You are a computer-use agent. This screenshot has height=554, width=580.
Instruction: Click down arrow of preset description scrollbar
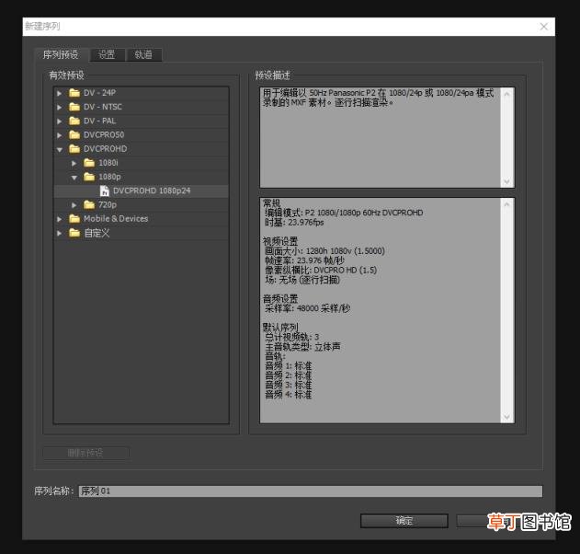(x=507, y=182)
